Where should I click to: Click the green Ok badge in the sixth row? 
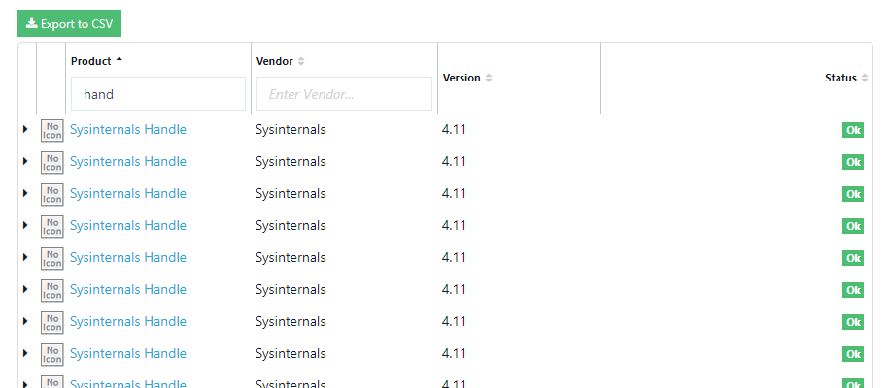click(853, 290)
